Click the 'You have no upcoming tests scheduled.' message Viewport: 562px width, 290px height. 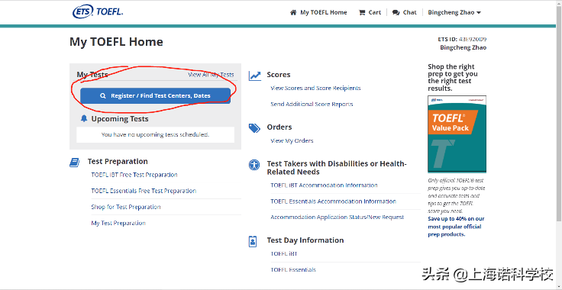pos(155,134)
